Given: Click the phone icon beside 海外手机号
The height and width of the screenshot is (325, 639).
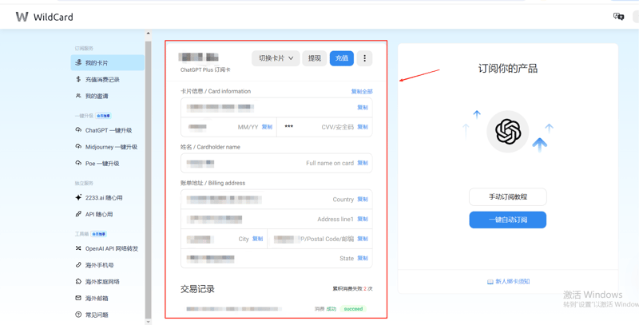Looking at the screenshot, I should pyautogui.click(x=78, y=265).
